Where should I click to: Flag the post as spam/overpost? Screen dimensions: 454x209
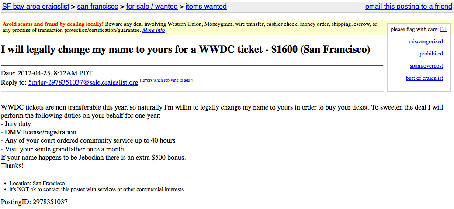pyautogui.click(x=426, y=66)
